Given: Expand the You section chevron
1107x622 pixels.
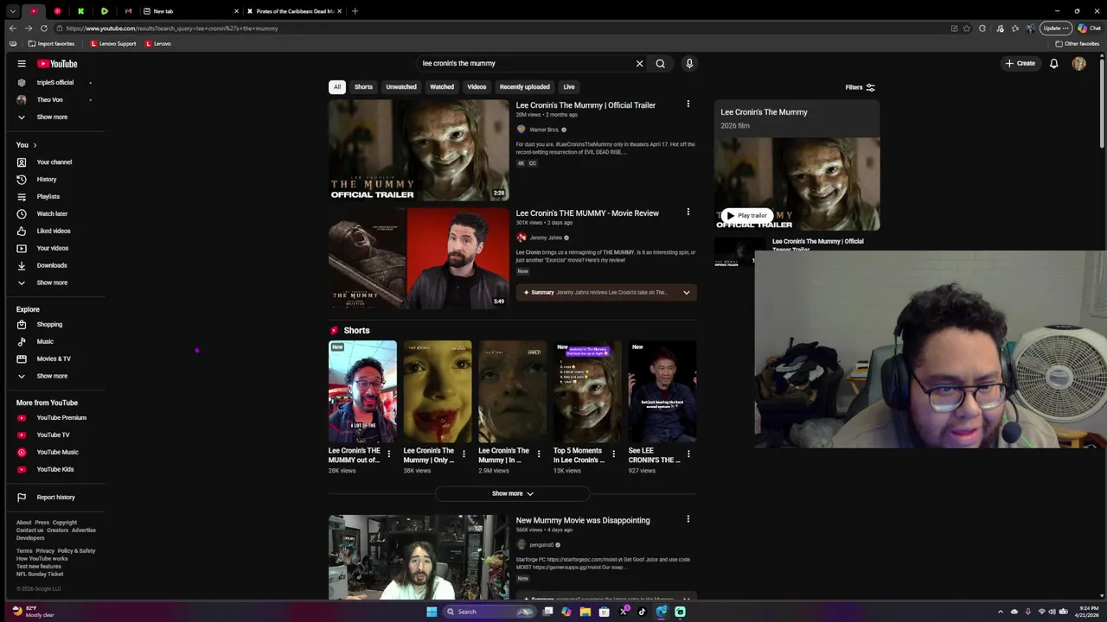Looking at the screenshot, I should [35, 145].
